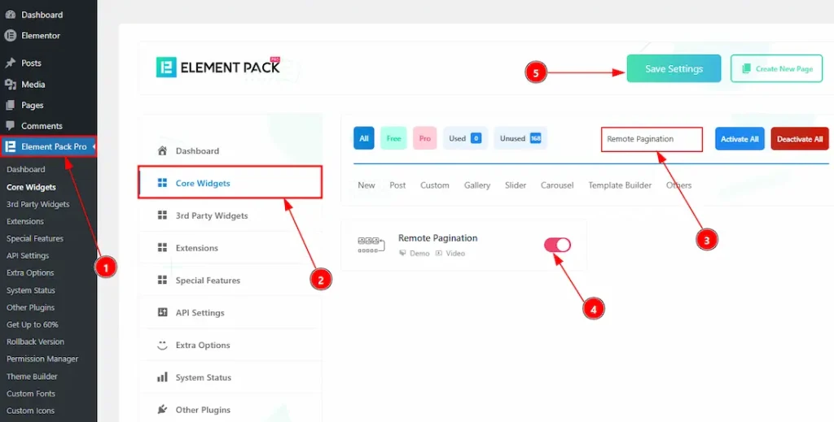
Task: Click the grid icon beside Extensions
Action: [x=162, y=248]
